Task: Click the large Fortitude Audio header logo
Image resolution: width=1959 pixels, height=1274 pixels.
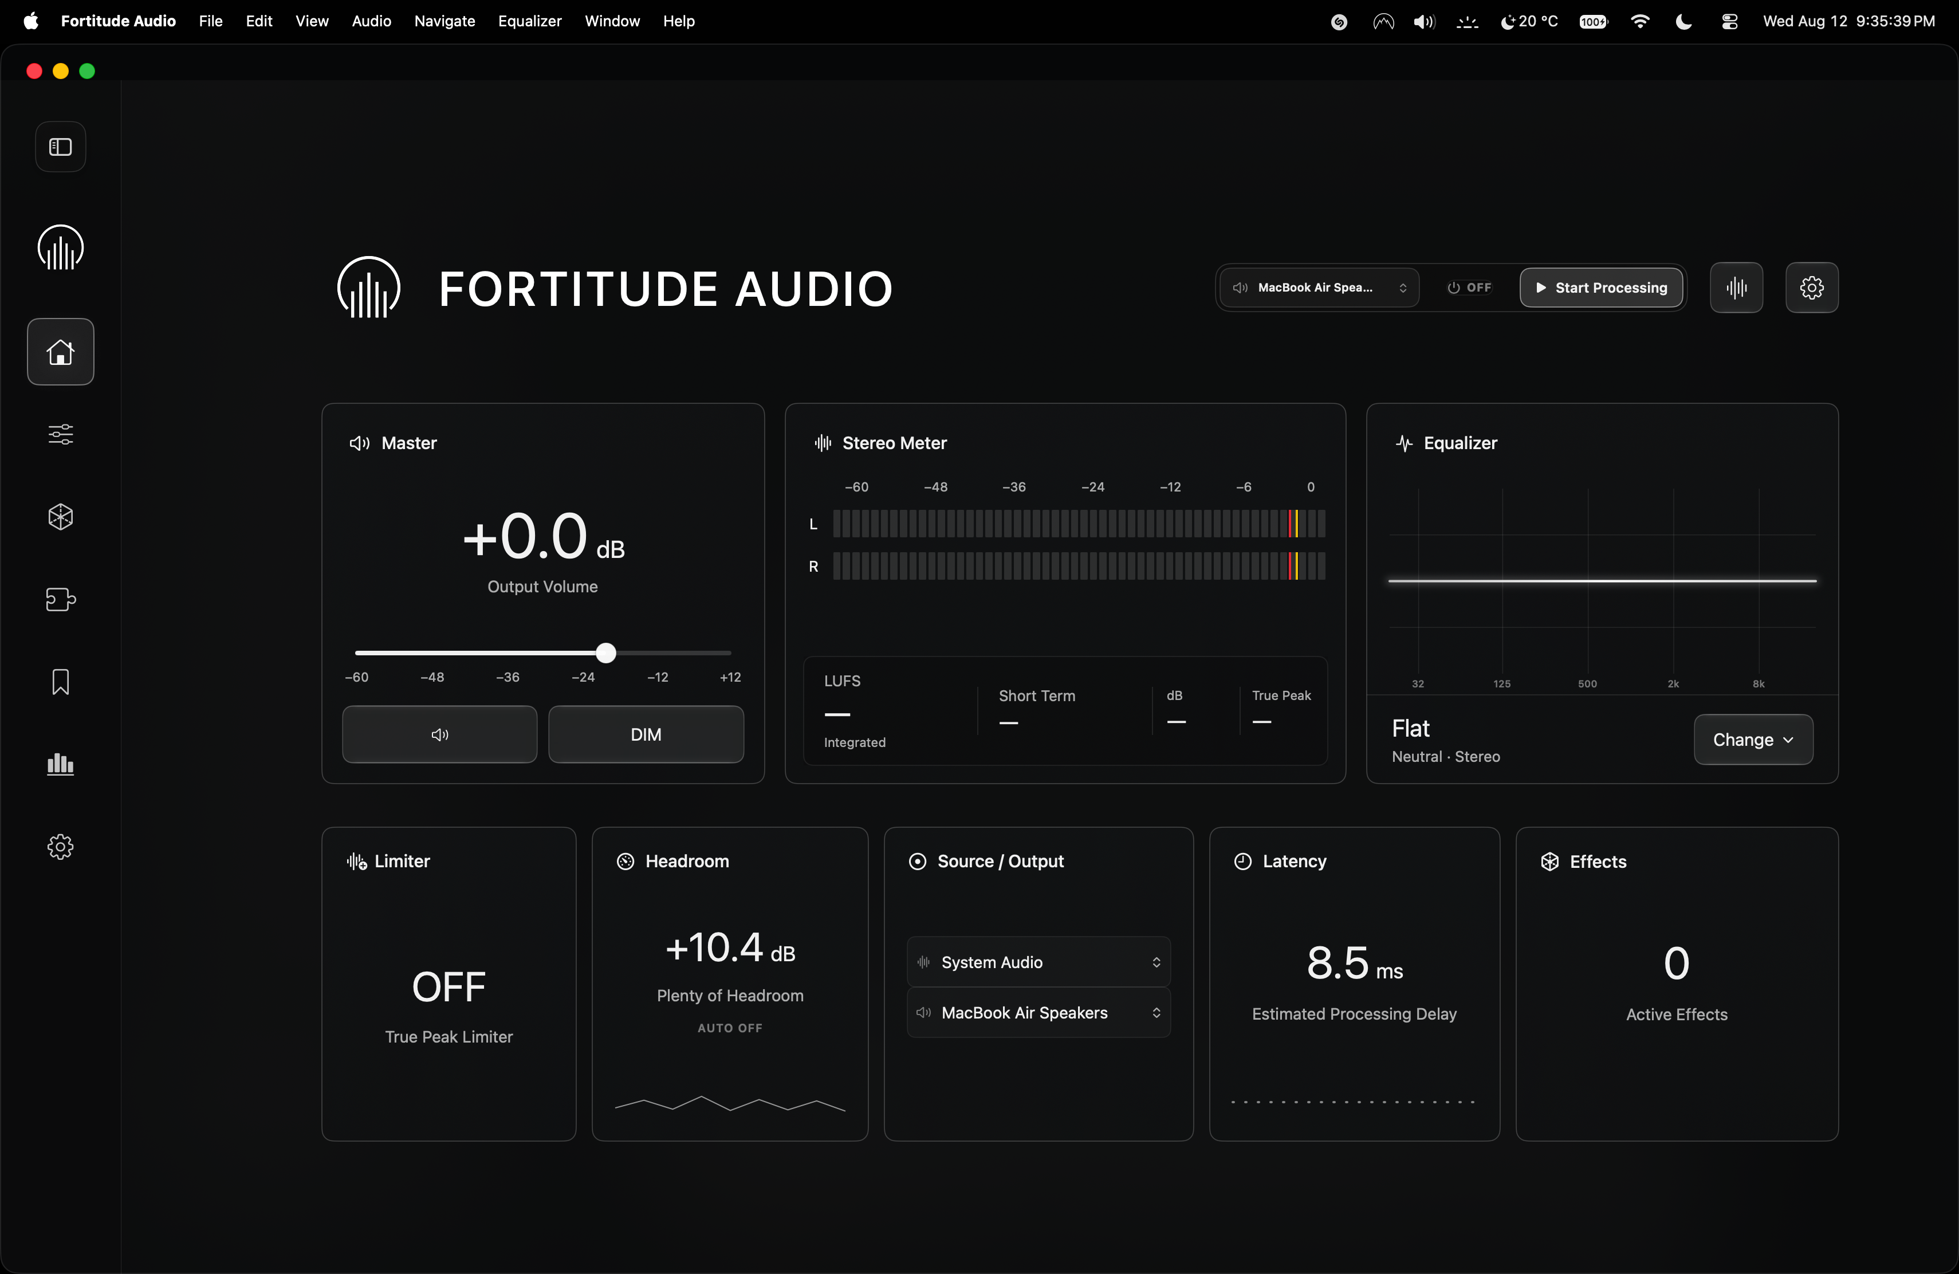Action: pos(369,287)
